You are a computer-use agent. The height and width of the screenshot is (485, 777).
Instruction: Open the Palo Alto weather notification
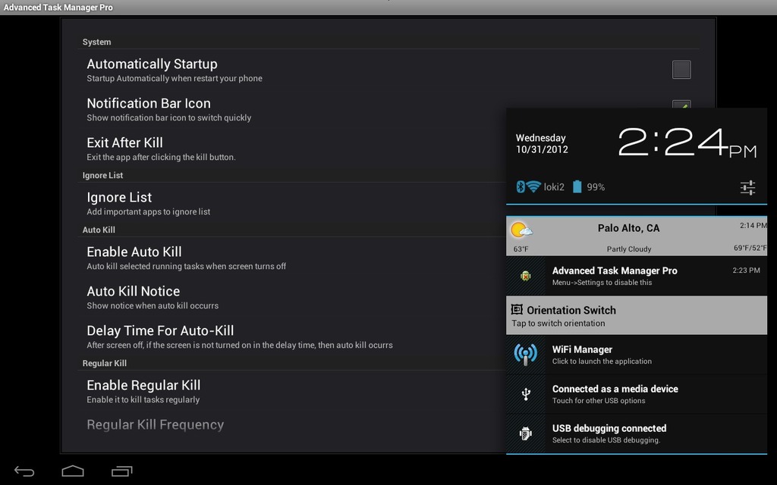click(637, 236)
